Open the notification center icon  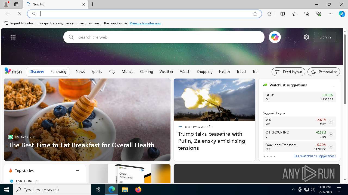[339, 190]
